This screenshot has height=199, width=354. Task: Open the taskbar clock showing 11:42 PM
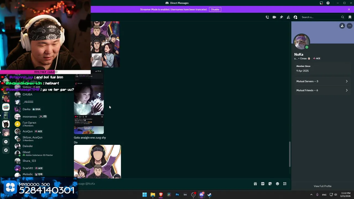346,195
